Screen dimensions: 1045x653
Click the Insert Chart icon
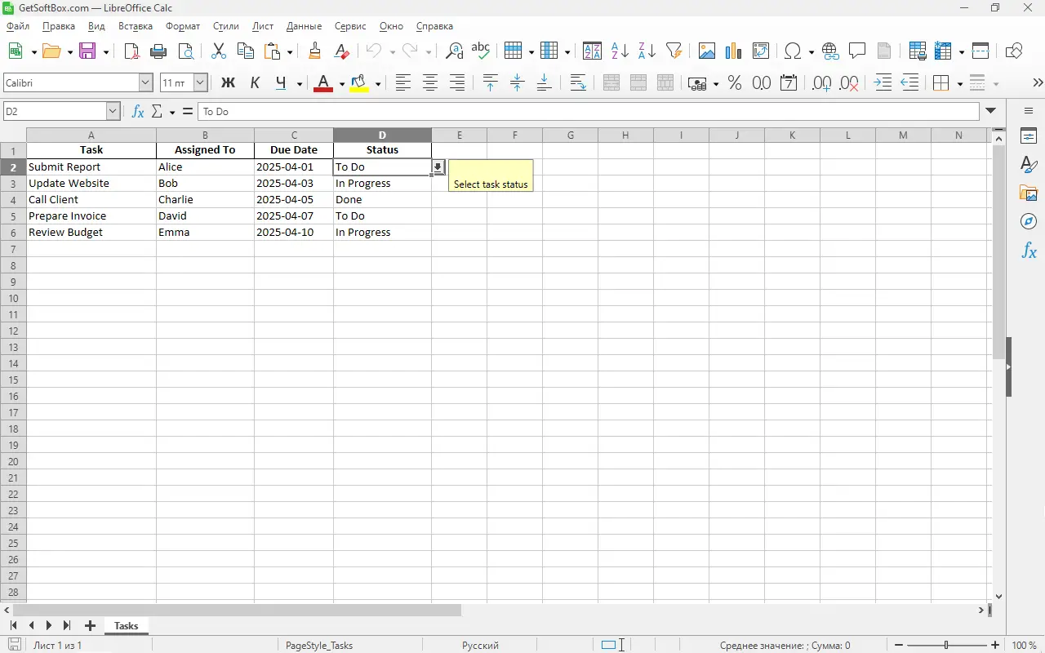tap(733, 51)
